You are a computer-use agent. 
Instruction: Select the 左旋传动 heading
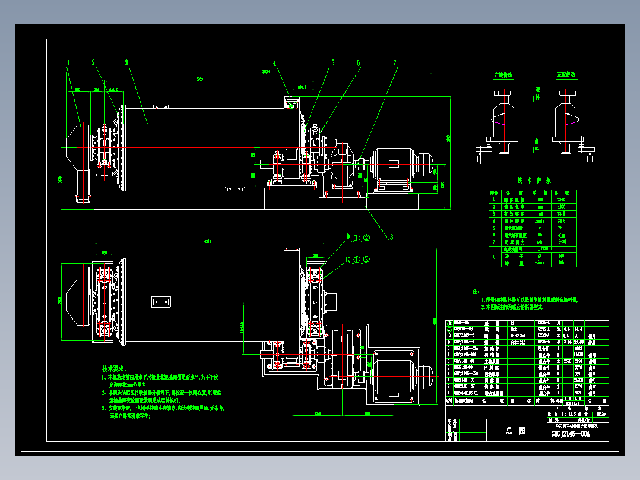pos(566,75)
